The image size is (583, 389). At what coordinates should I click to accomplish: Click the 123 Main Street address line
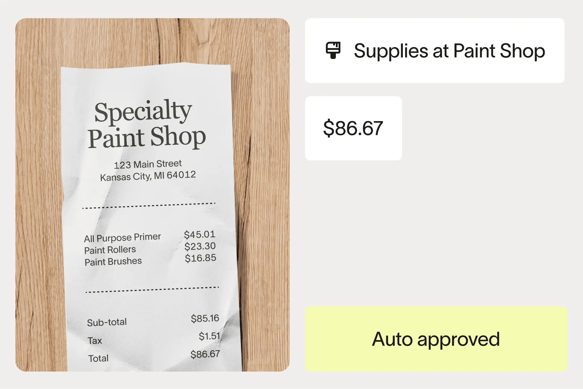click(148, 164)
